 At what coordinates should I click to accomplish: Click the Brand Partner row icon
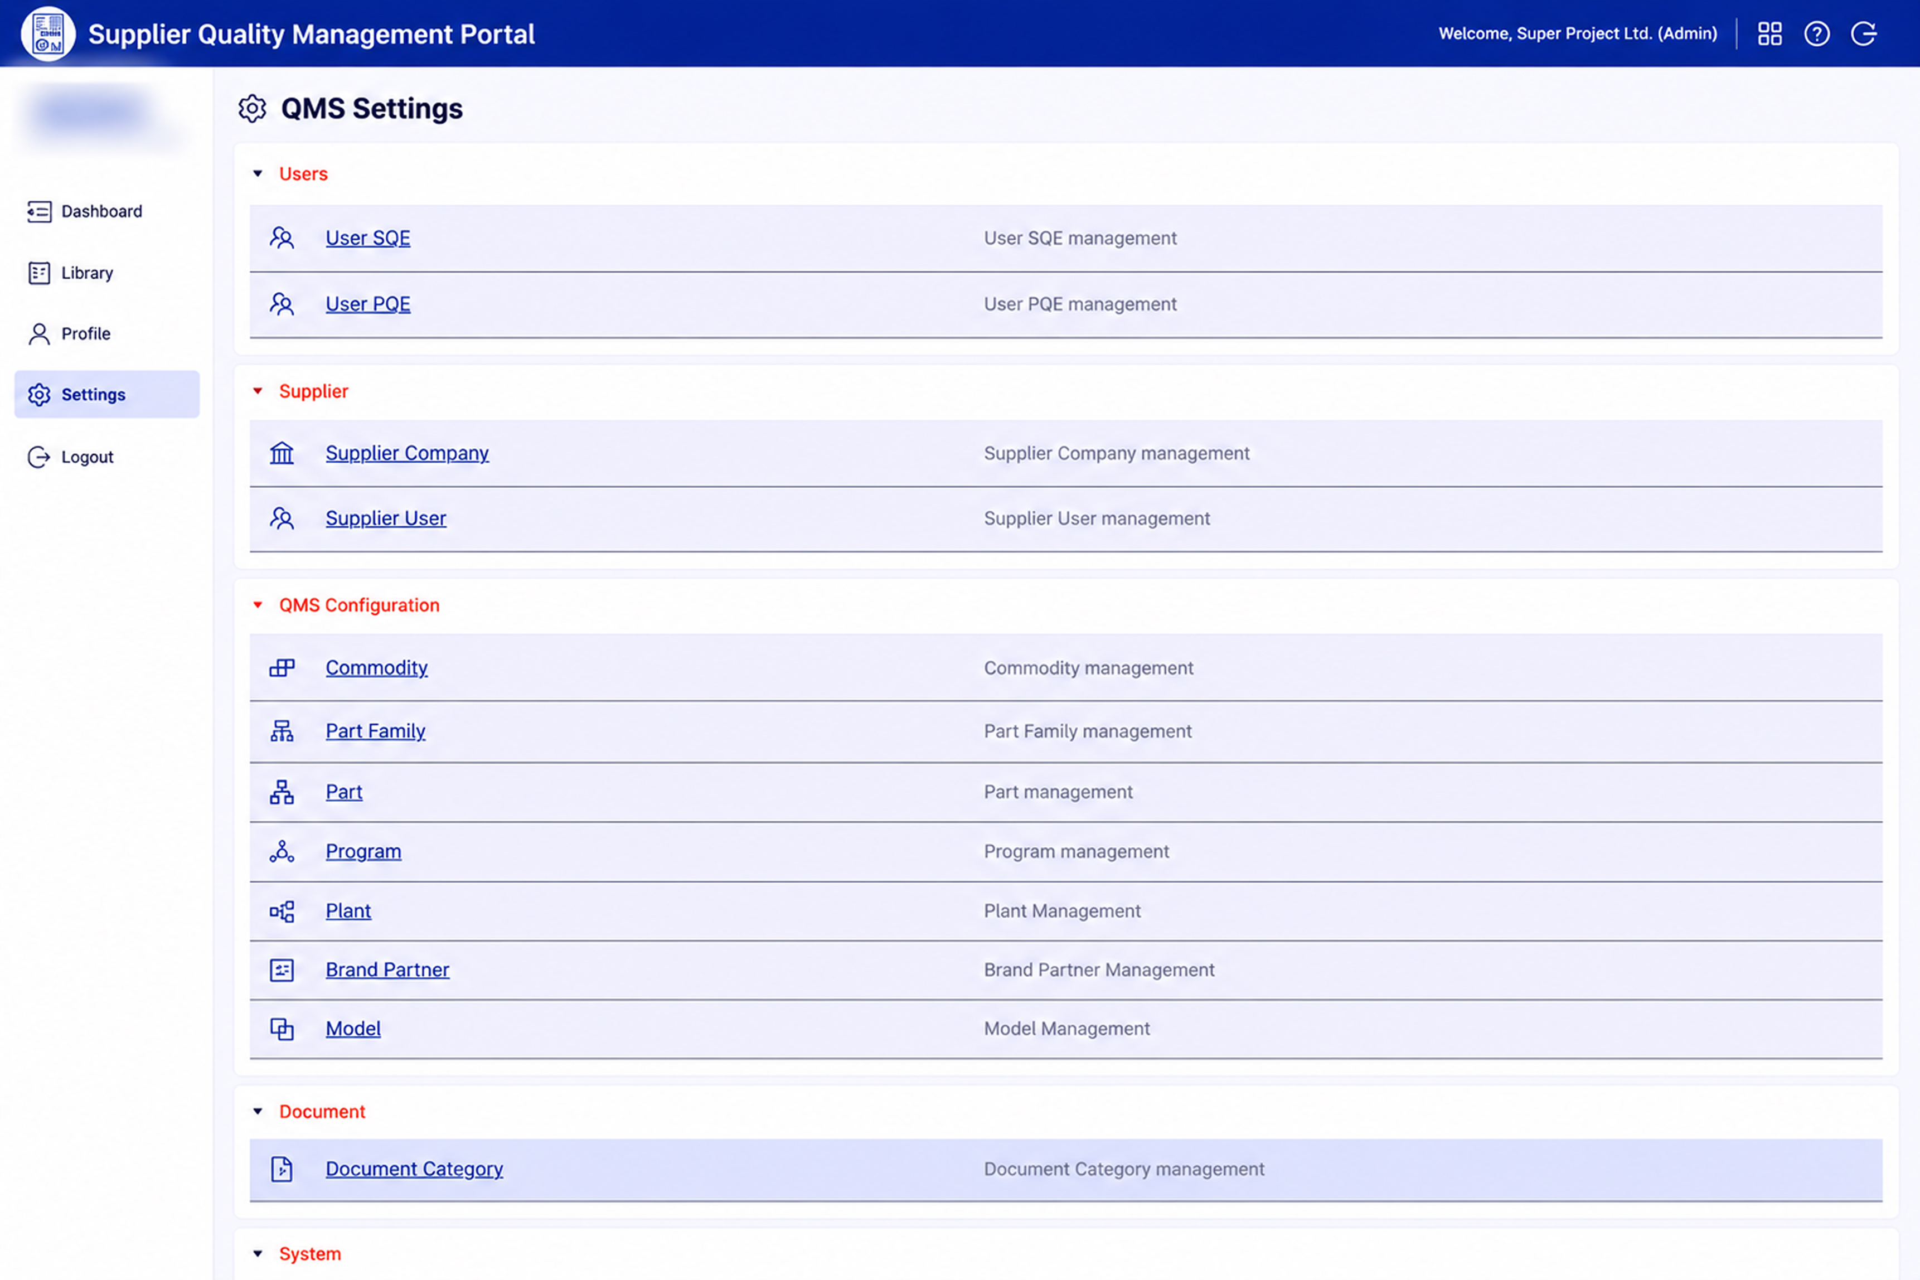(x=282, y=970)
